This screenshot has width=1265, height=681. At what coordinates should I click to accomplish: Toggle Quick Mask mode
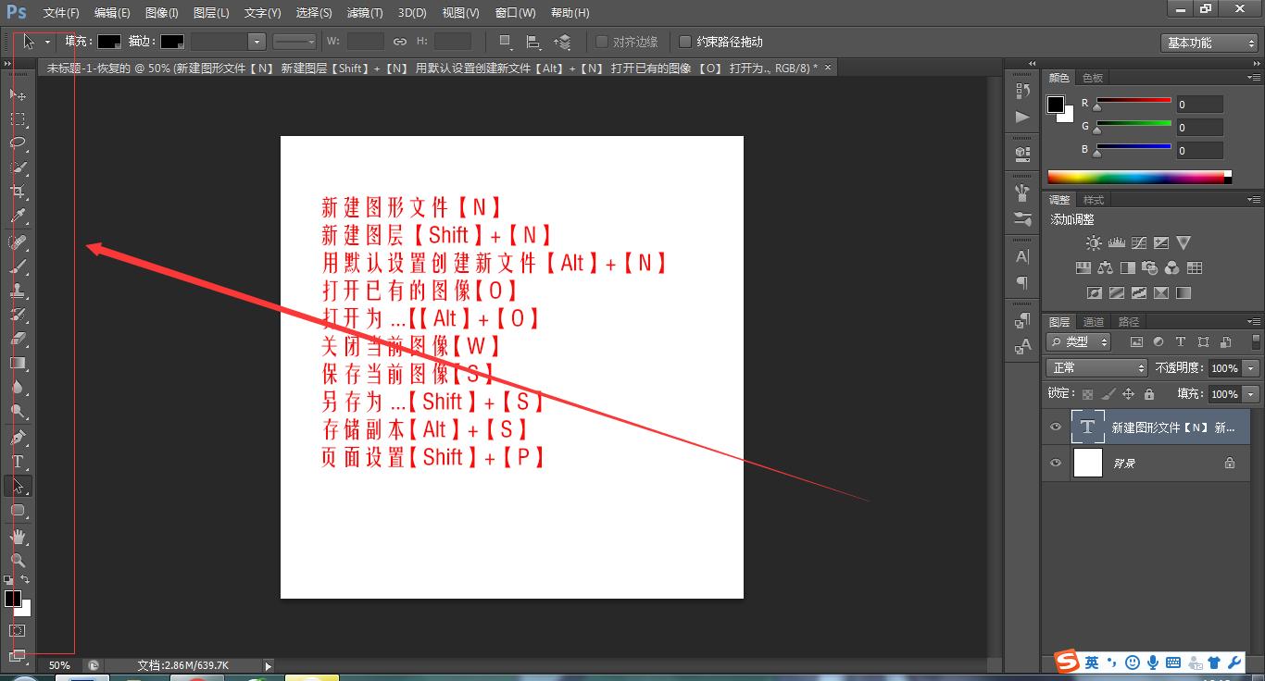(18, 630)
